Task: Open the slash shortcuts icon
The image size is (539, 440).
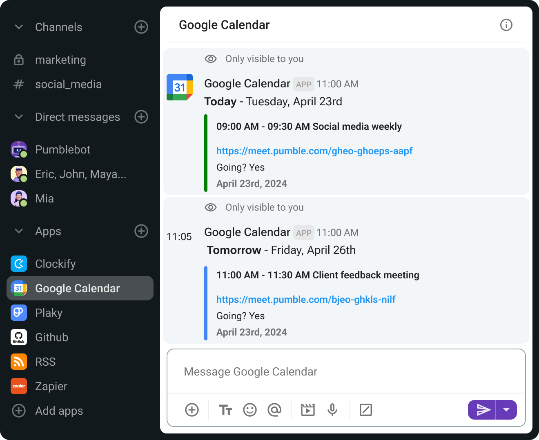Action: 366,409
